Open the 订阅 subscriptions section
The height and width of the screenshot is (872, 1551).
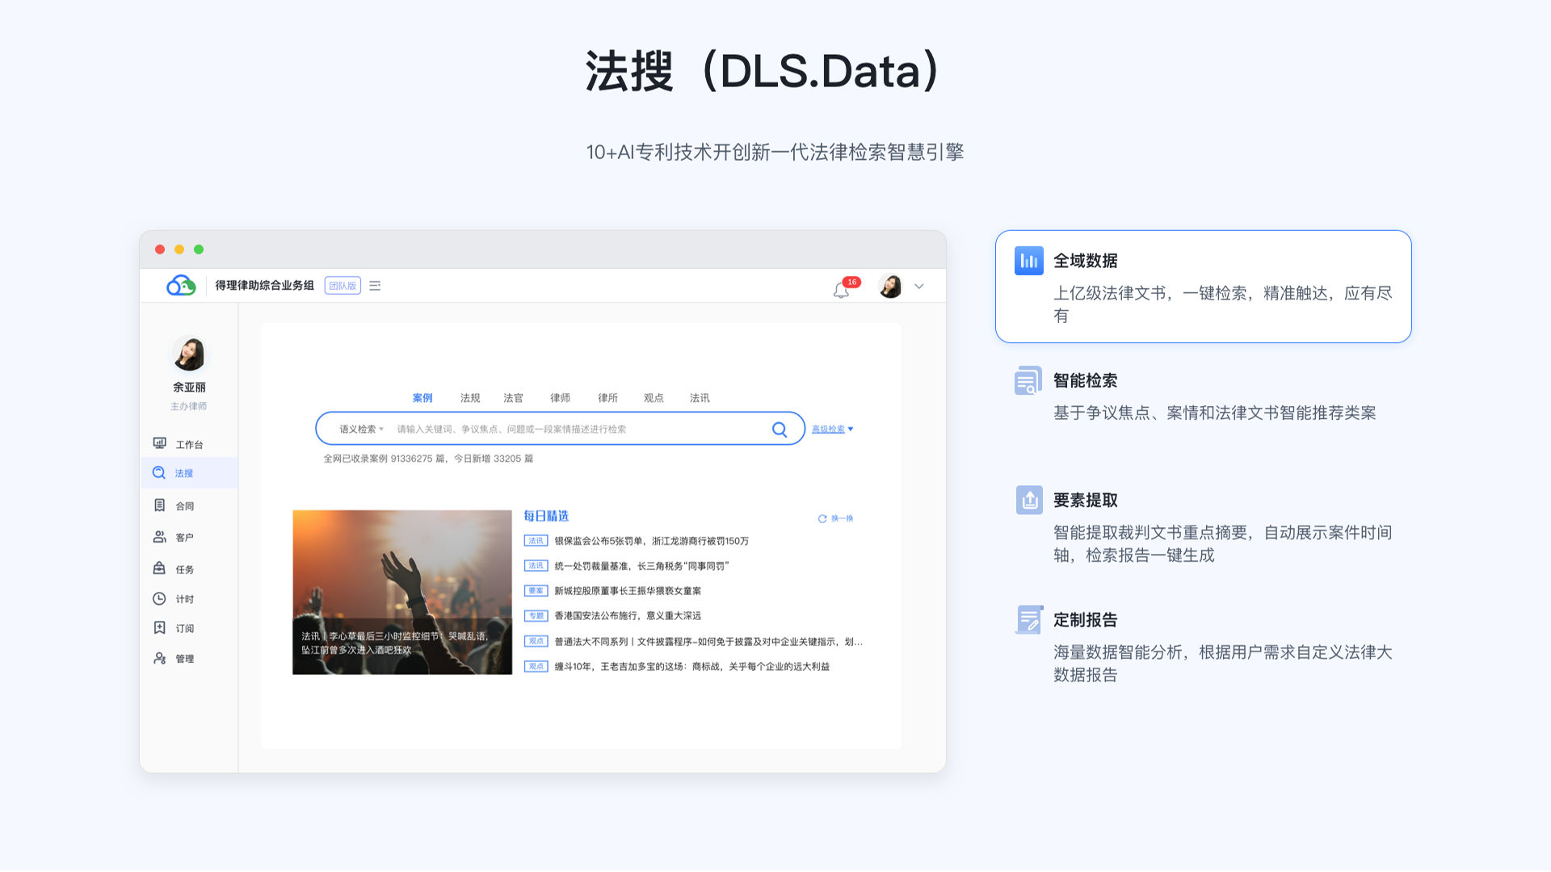click(x=184, y=628)
